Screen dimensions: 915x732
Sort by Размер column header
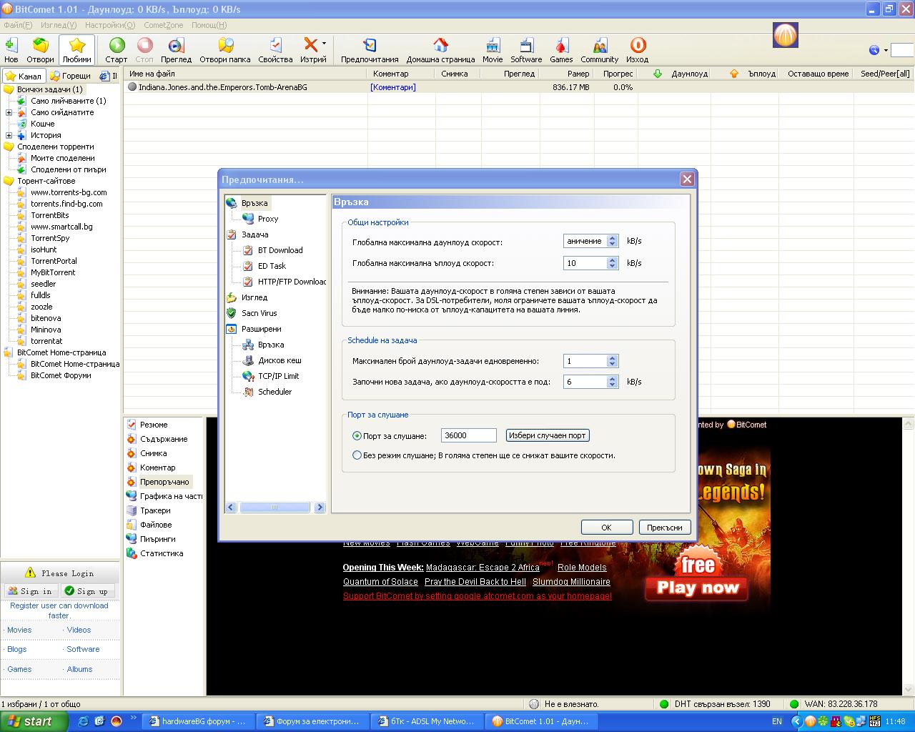click(x=578, y=74)
